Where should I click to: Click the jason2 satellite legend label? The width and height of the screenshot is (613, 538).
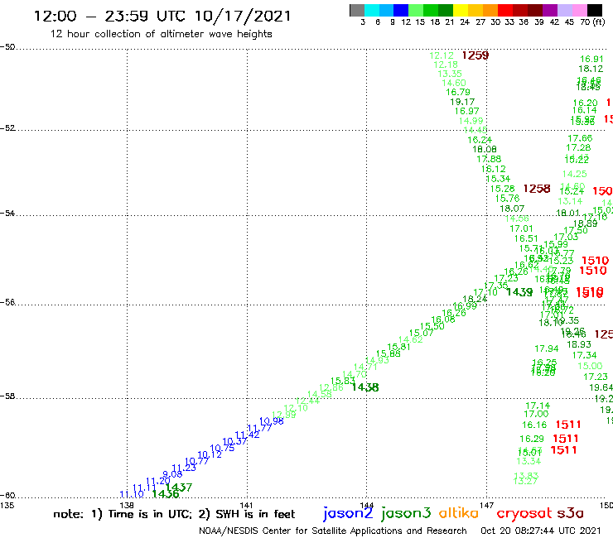pyautogui.click(x=348, y=513)
